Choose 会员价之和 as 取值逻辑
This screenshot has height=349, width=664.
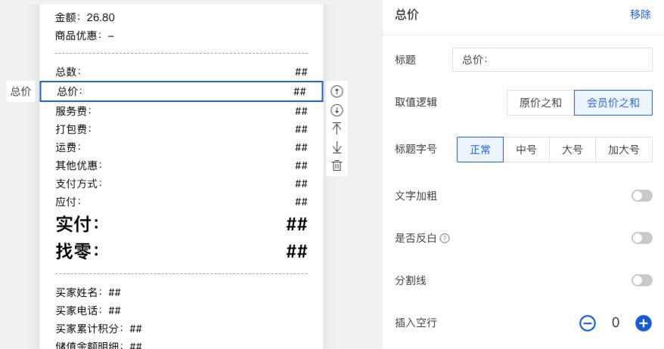[x=613, y=103]
